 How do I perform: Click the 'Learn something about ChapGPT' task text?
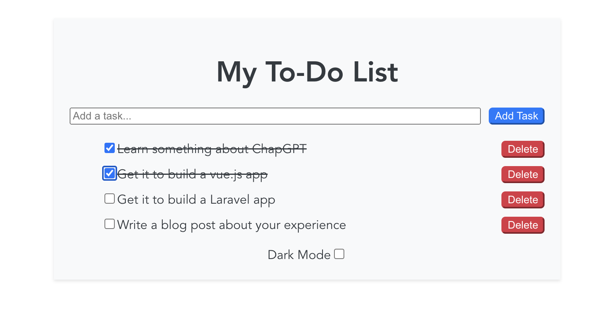(212, 149)
